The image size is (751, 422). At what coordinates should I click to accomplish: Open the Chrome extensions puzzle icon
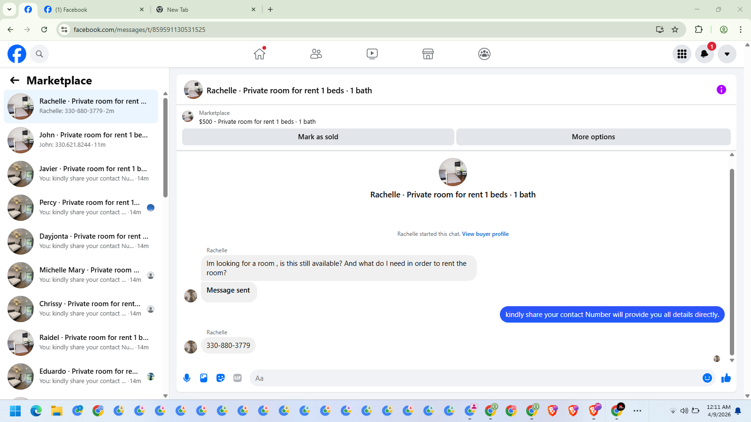pos(698,30)
